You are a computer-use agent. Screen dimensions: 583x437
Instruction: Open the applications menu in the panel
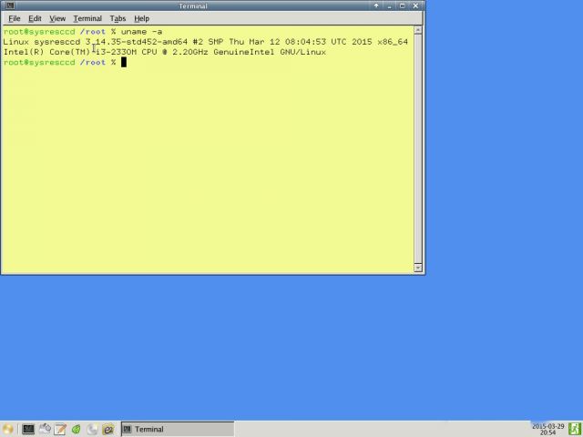[x=7, y=429]
